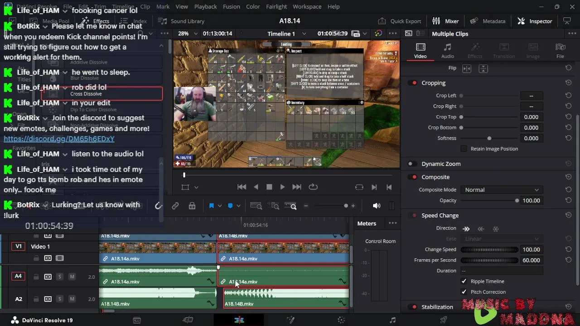Open the Deliver page rocket icon

[444, 320]
